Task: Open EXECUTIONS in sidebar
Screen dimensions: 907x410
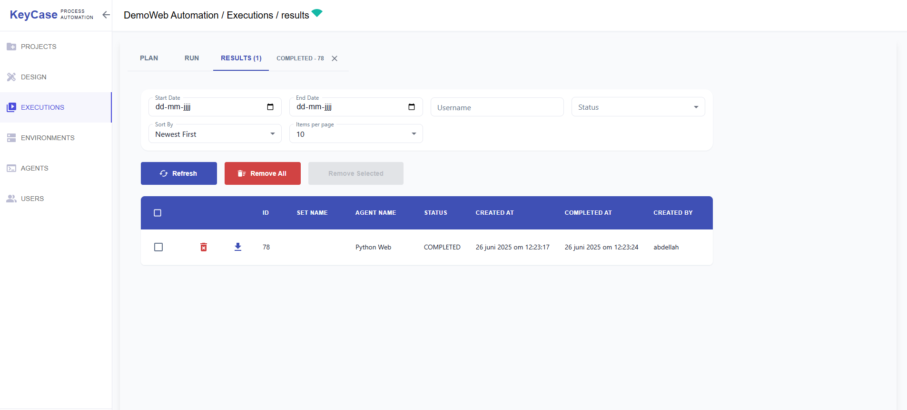Action: [x=56, y=107]
